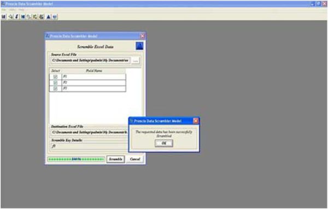Click the Cancel button
Screen dimensions: 328x209
(135, 159)
